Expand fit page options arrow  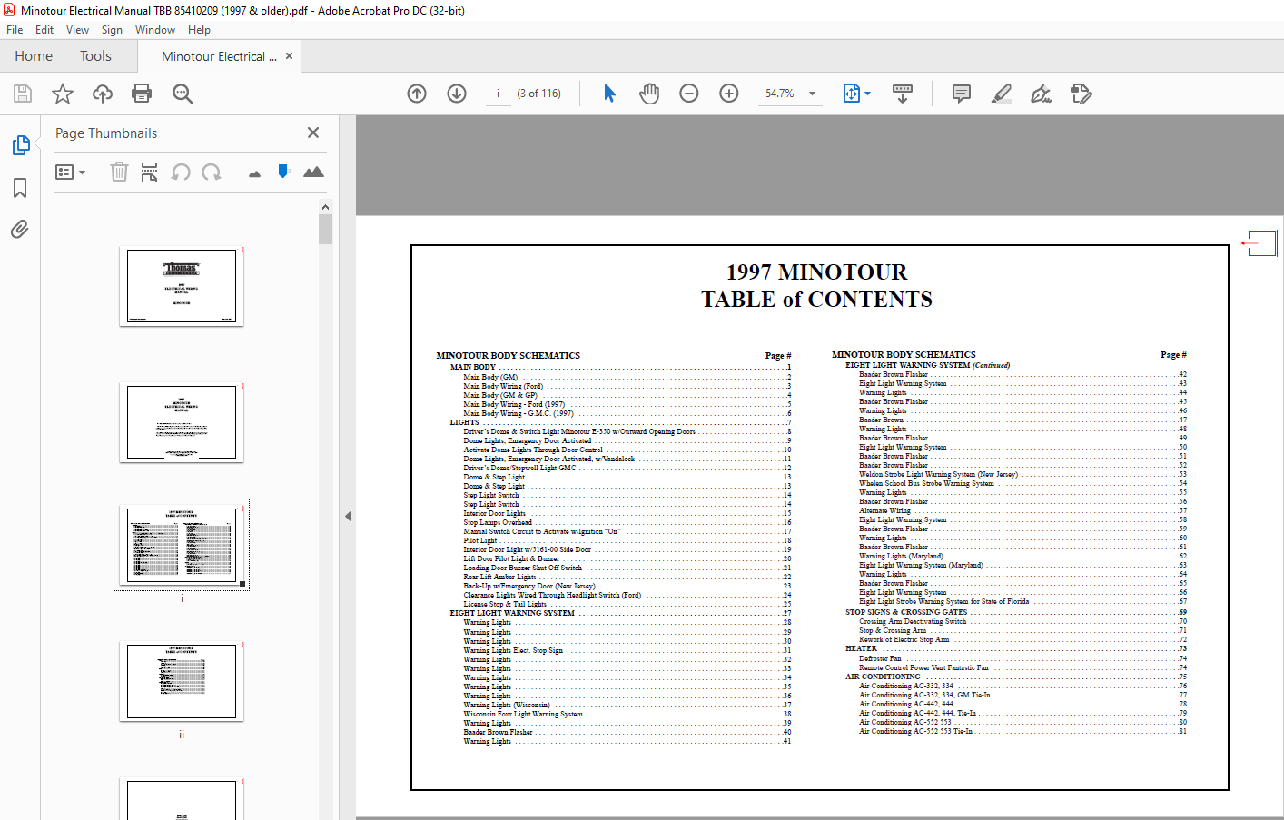pos(868,94)
